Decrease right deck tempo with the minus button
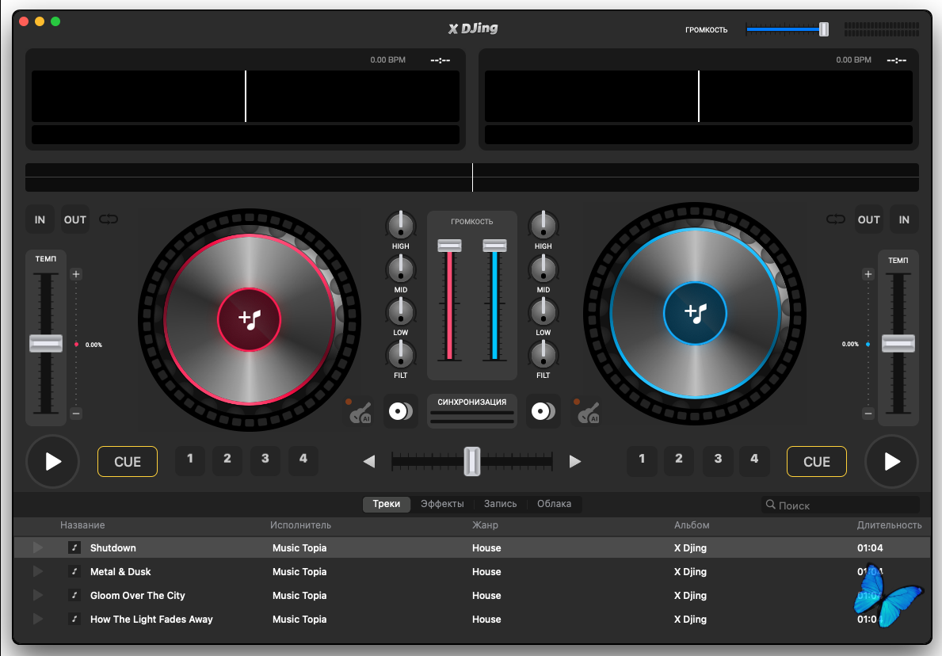 [x=868, y=414]
